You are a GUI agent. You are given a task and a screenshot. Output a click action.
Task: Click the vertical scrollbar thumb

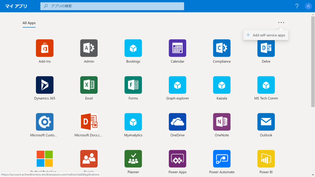click(313, 62)
